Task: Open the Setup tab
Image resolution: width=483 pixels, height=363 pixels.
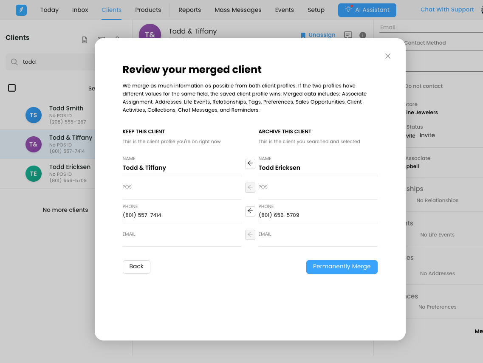Action: 316,10
